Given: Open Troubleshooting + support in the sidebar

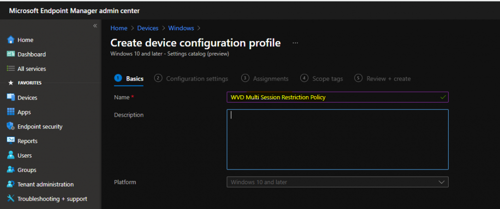Looking at the screenshot, I should click(x=52, y=199).
